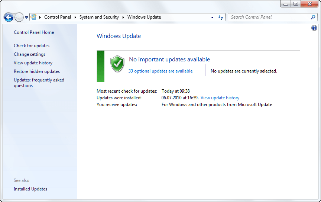Click the Control Panel icon in address bar
This screenshot has width=321, height=202.
[33, 17]
